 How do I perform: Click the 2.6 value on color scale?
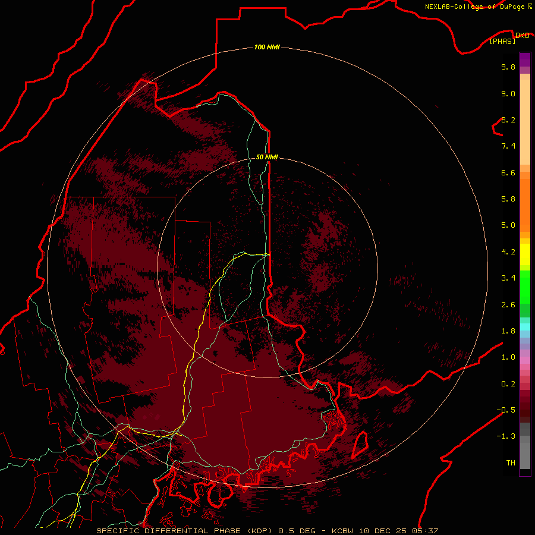508,305
